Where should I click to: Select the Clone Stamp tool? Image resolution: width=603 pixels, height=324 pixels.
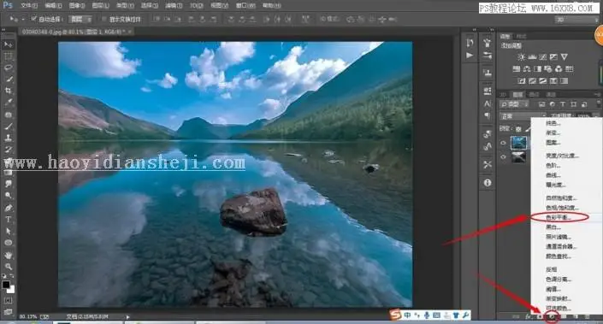point(8,138)
